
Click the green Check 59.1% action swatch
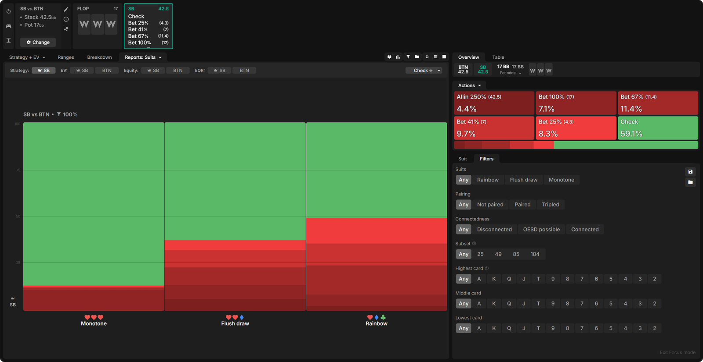[658, 128]
